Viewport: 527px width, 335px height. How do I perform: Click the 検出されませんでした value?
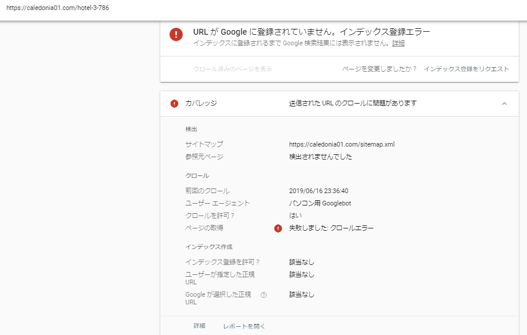(x=321, y=157)
